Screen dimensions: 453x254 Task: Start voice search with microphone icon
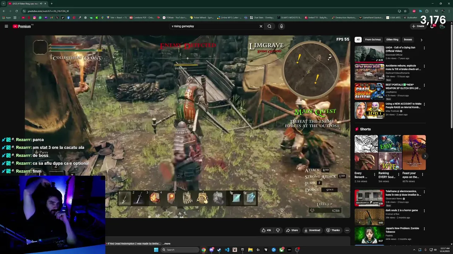(x=281, y=26)
